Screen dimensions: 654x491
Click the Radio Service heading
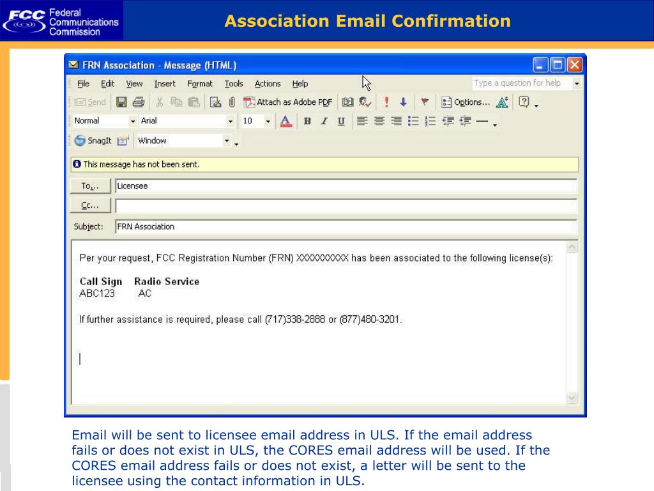point(167,282)
